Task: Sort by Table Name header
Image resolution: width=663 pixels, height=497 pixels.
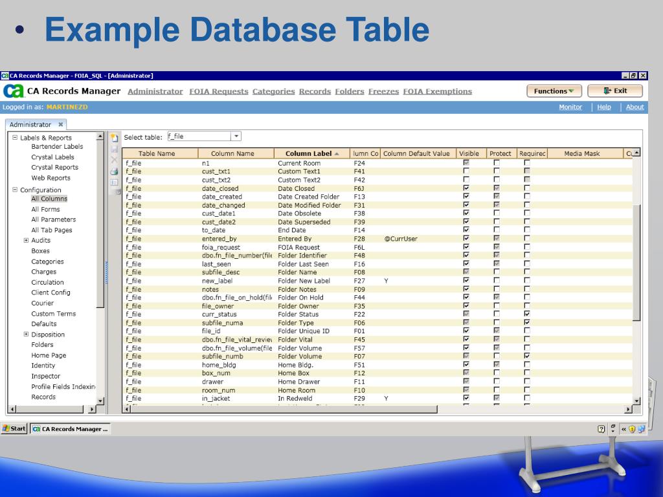Action: [x=161, y=153]
